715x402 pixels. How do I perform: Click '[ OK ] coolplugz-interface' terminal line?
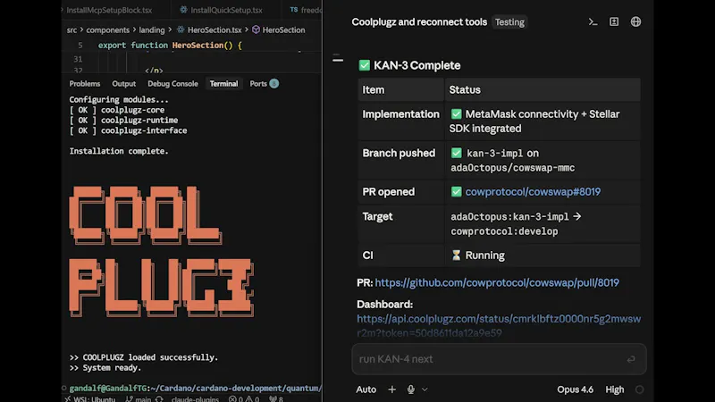coord(128,130)
